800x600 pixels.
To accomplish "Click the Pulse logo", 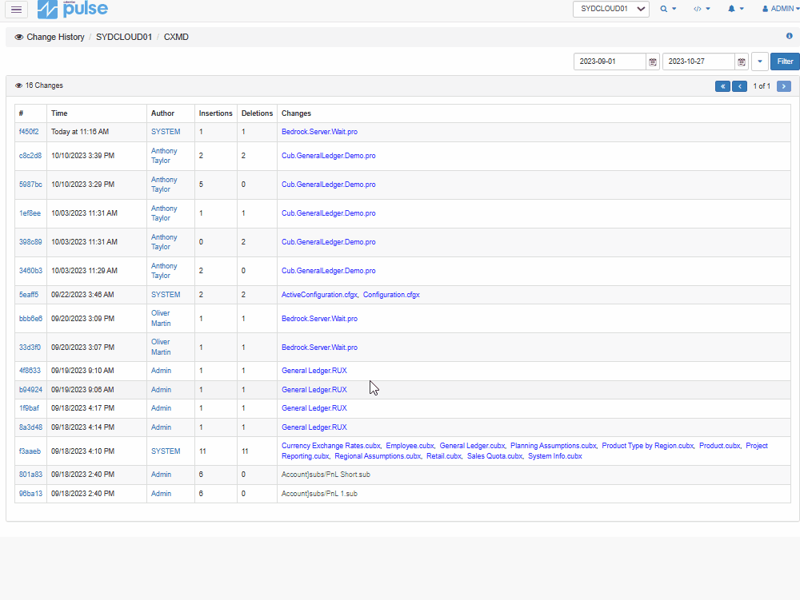I will (73, 9).
